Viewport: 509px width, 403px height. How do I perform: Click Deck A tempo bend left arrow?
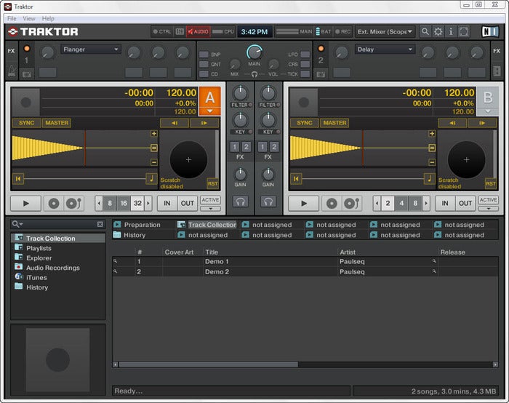click(175, 123)
